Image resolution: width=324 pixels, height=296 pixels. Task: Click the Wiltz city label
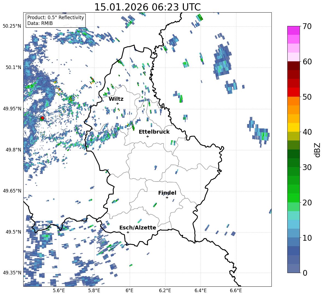(x=116, y=99)
